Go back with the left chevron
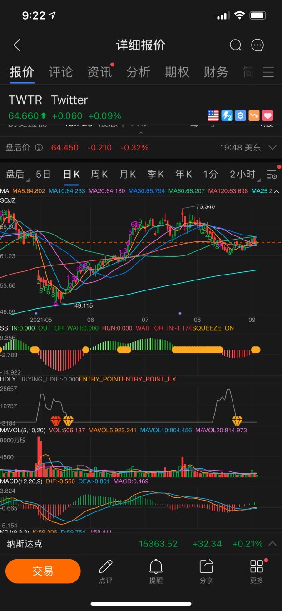The height and width of the screenshot is (611, 282). click(x=17, y=45)
